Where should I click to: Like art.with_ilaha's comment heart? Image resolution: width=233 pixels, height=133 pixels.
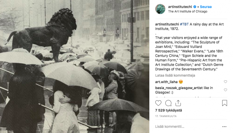pos(225,81)
